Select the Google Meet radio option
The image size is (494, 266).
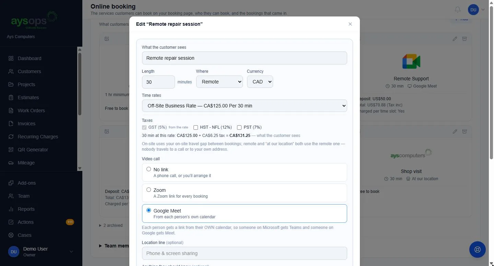click(149, 210)
